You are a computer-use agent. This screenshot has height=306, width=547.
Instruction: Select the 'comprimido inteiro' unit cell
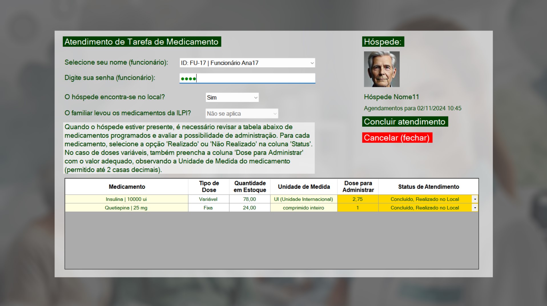coord(303,208)
